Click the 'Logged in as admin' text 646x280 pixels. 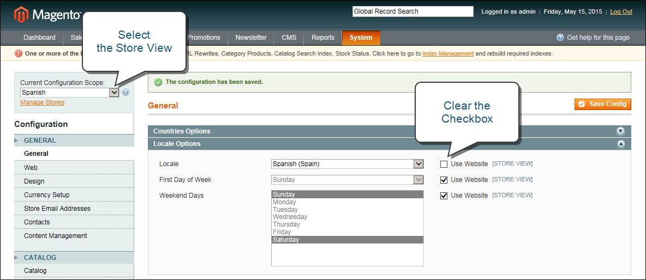click(x=509, y=11)
